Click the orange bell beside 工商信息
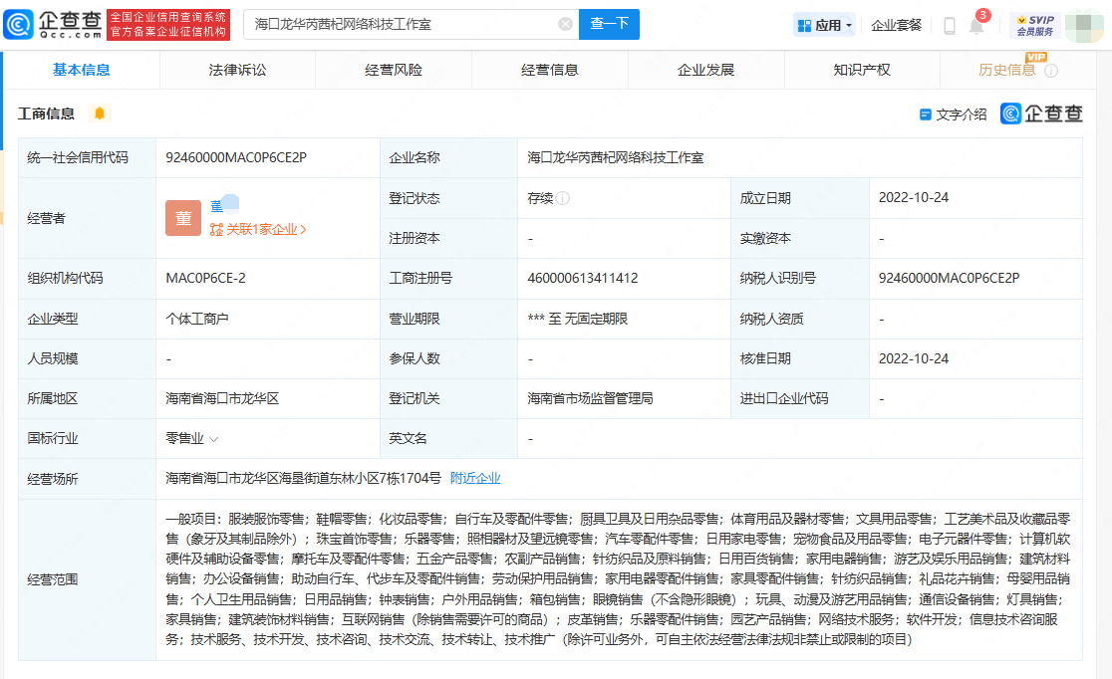The width and height of the screenshot is (1112, 679). pyautogui.click(x=100, y=113)
